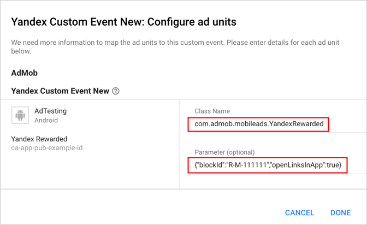Click the help icon beside Yandex Custom Event New
The image size is (367, 225).
[x=116, y=91]
